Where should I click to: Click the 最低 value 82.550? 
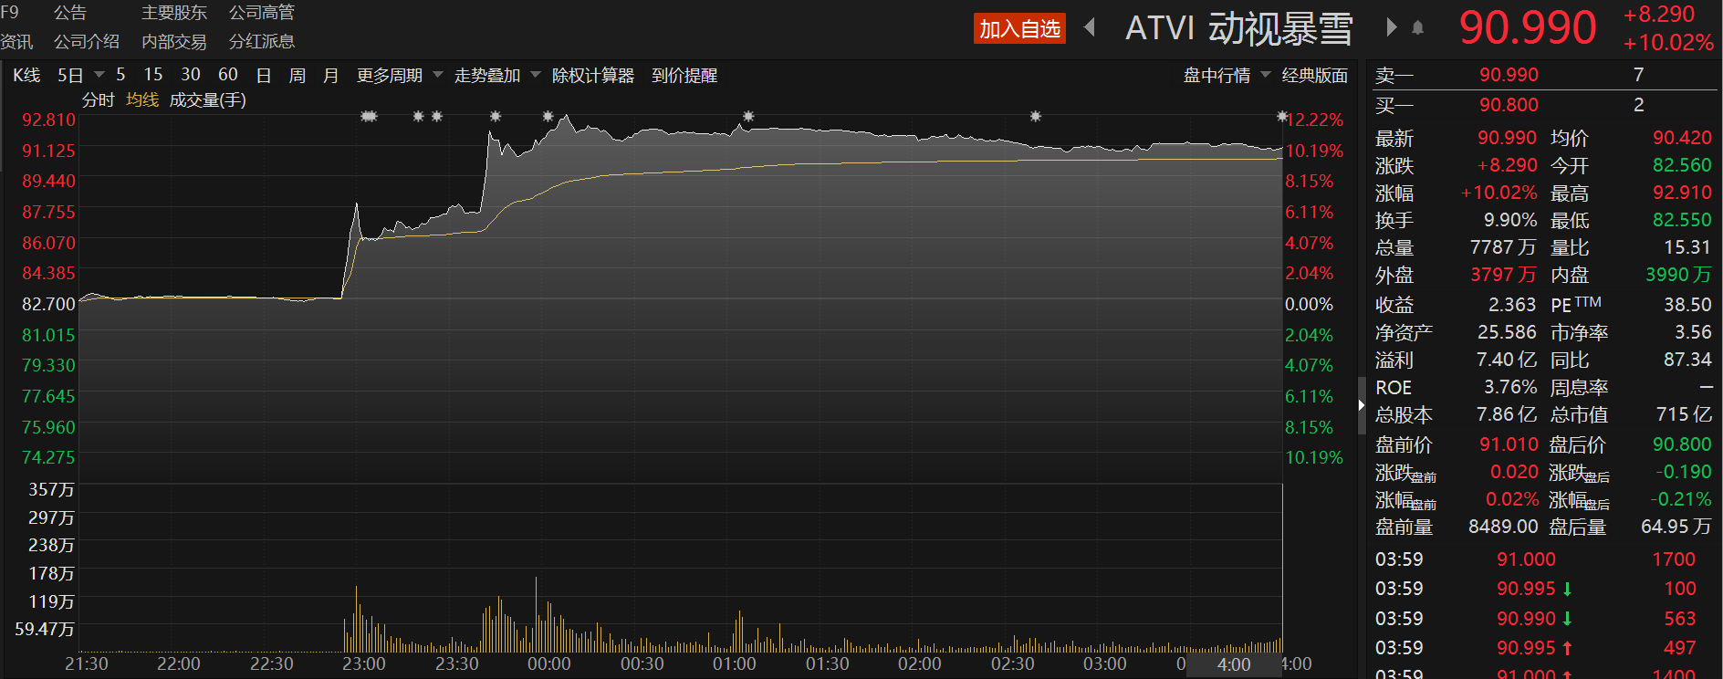click(1682, 220)
